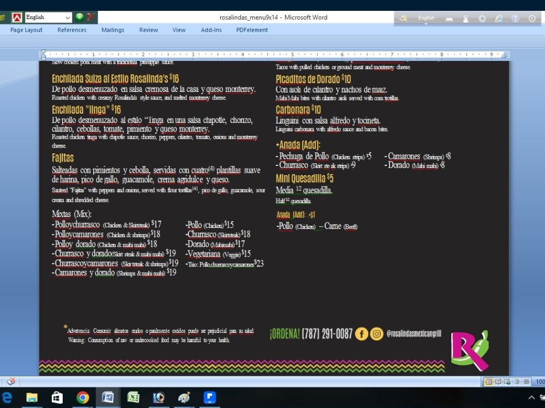Open the References ribbon tab
Image resolution: width=545 pixels, height=408 pixels.
coord(72,30)
